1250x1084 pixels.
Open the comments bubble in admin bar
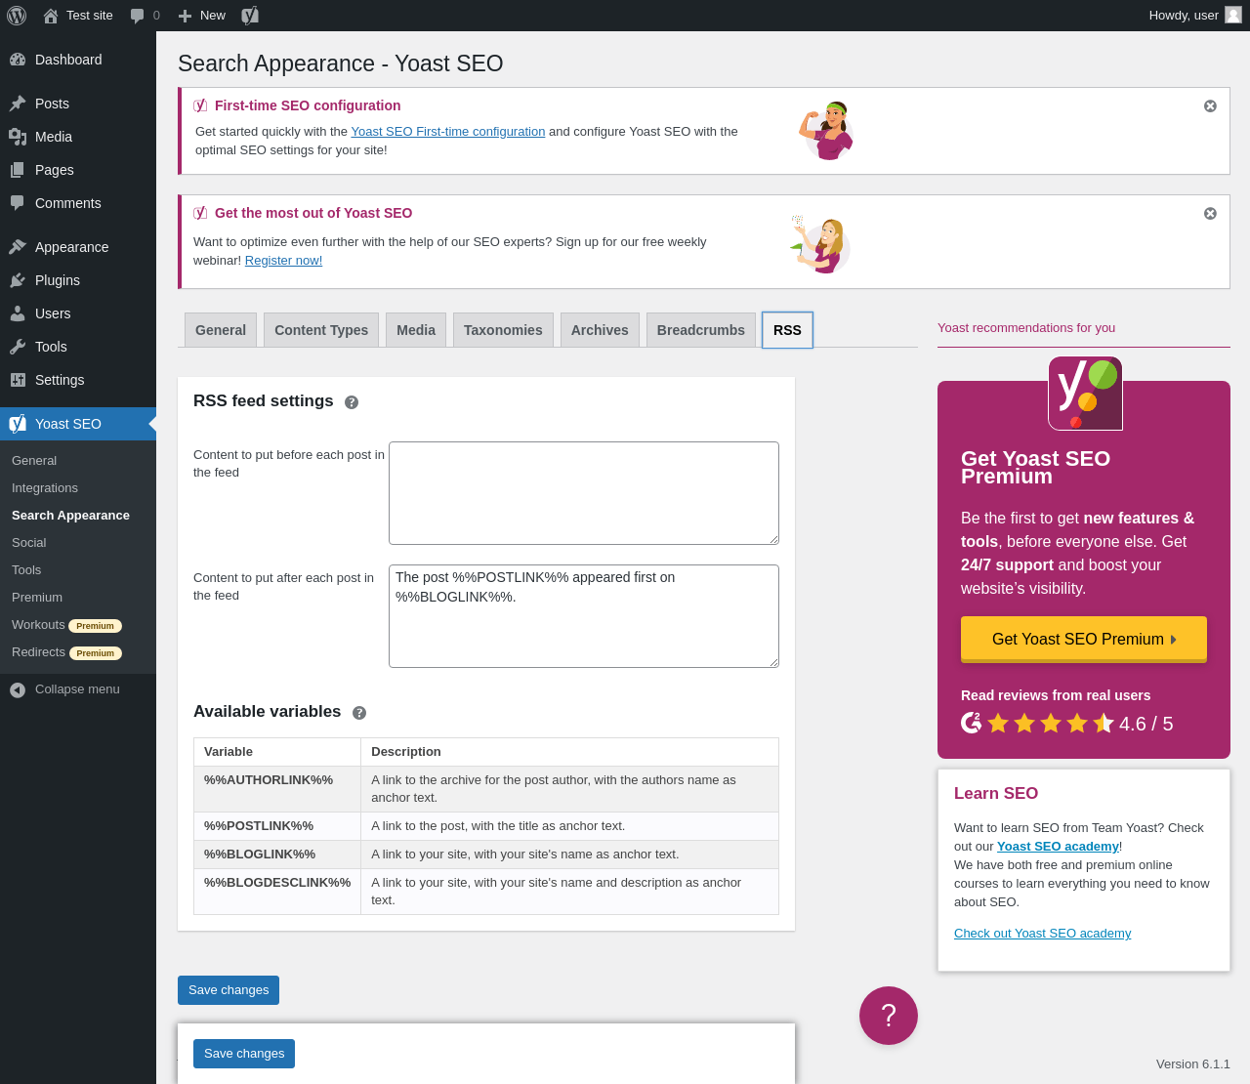pyautogui.click(x=146, y=16)
